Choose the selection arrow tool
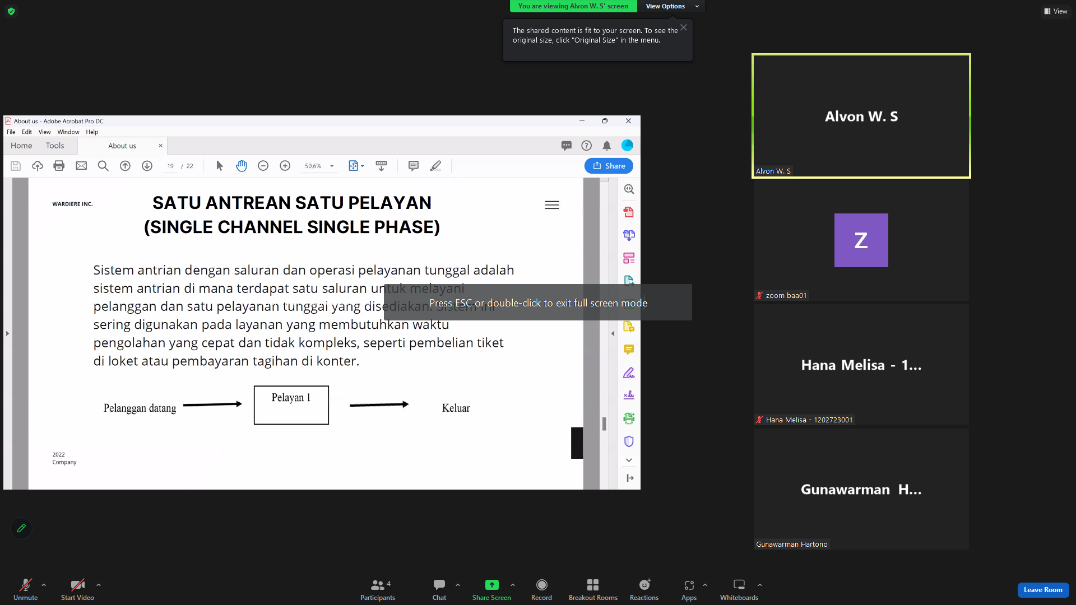The width and height of the screenshot is (1076, 605). 220,166
